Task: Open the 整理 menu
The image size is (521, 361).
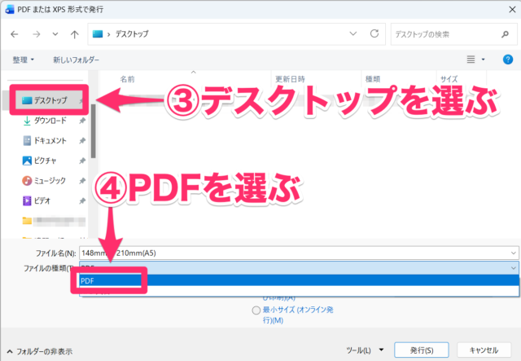Action: (24, 59)
